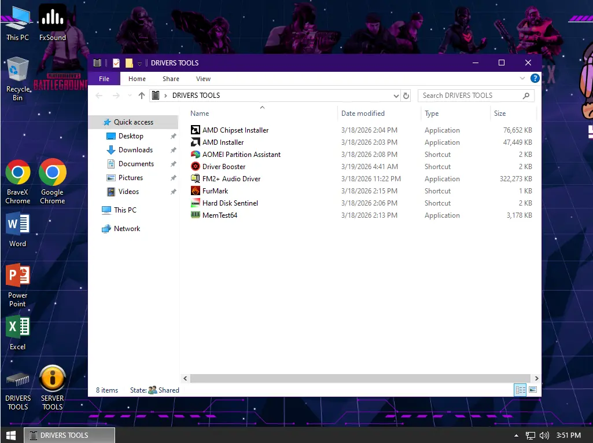
Task: Open the network tray icon
Action: click(530, 435)
